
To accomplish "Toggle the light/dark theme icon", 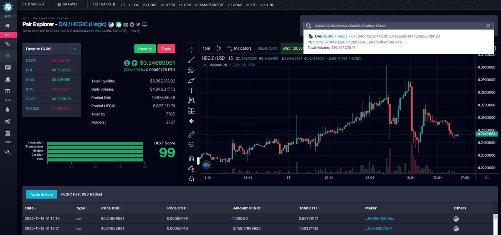I will click(8, 152).
